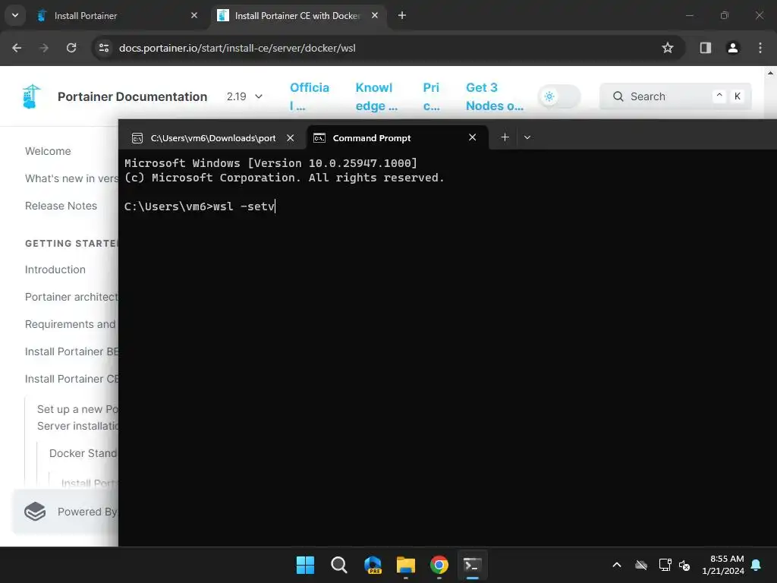Go back in Chrome browser
The width and height of the screenshot is (777, 583).
[17, 48]
